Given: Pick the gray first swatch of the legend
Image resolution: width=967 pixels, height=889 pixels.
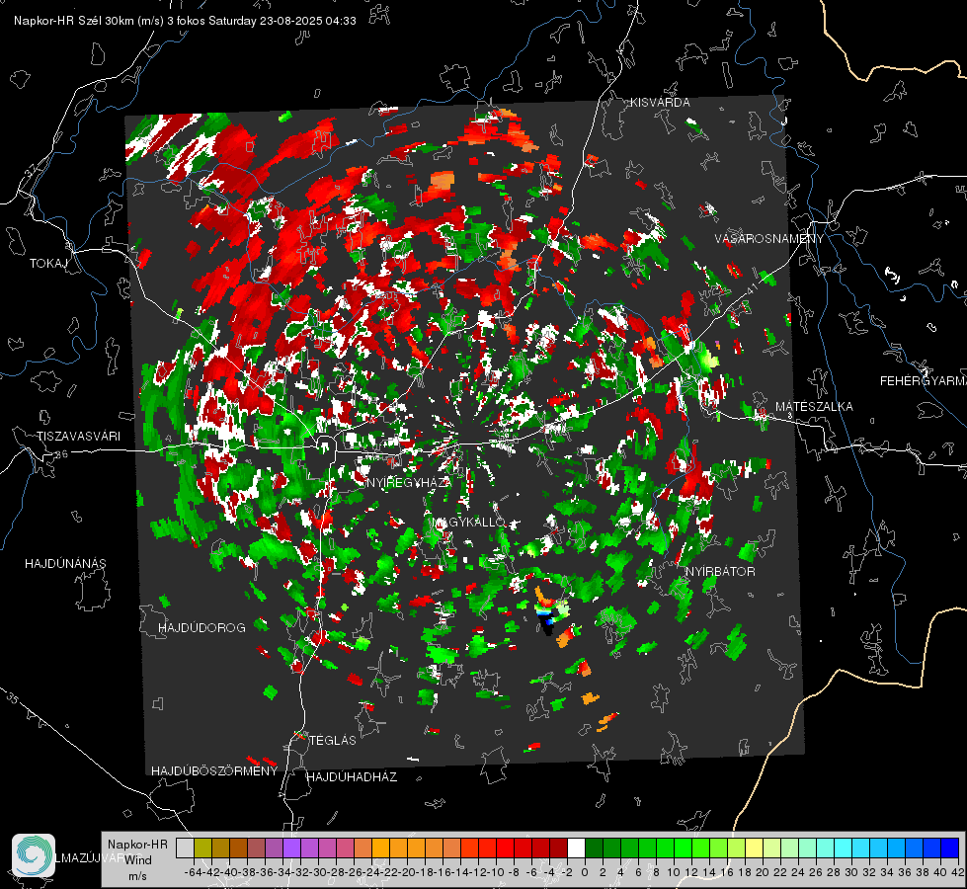Looking at the screenshot, I should pos(185,848).
